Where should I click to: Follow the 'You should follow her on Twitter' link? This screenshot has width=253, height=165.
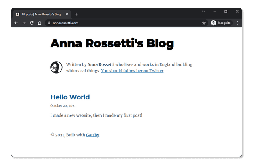[132, 71]
